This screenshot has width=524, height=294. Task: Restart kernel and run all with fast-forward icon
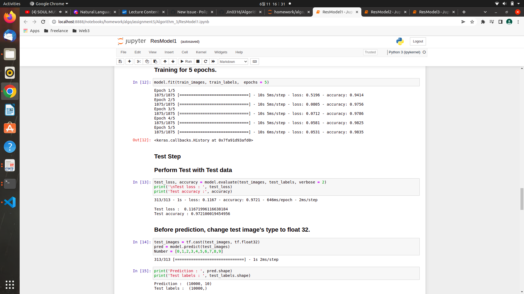pos(213,62)
